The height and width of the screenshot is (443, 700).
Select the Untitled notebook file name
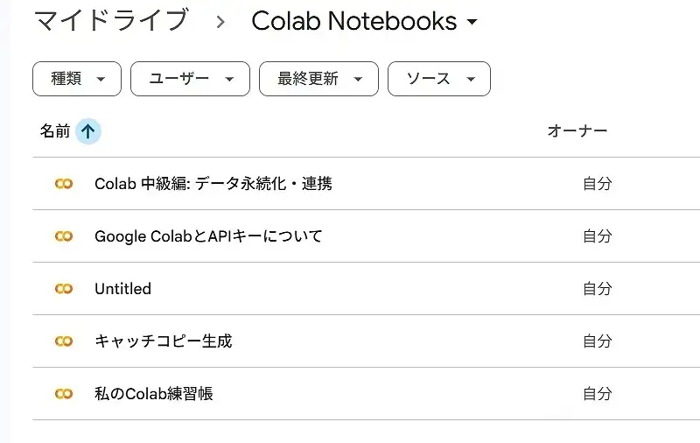pyautogui.click(x=122, y=289)
